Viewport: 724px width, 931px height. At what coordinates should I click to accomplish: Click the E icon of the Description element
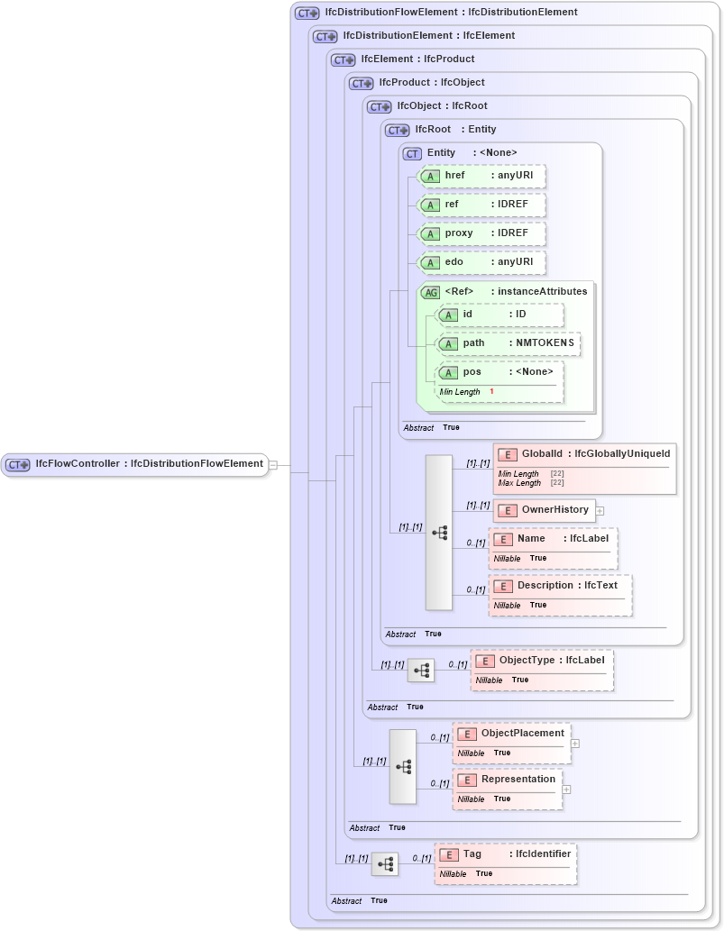pos(505,585)
